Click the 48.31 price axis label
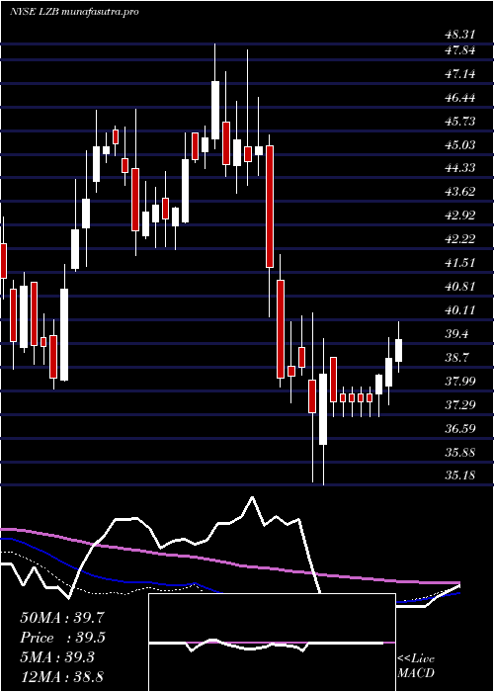Viewport: 494px width, 692px height. [460, 37]
